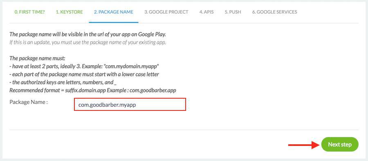The height and width of the screenshot is (161, 368).
Task: Click the "at least 2 parts" rule line
Action: coord(84,66)
